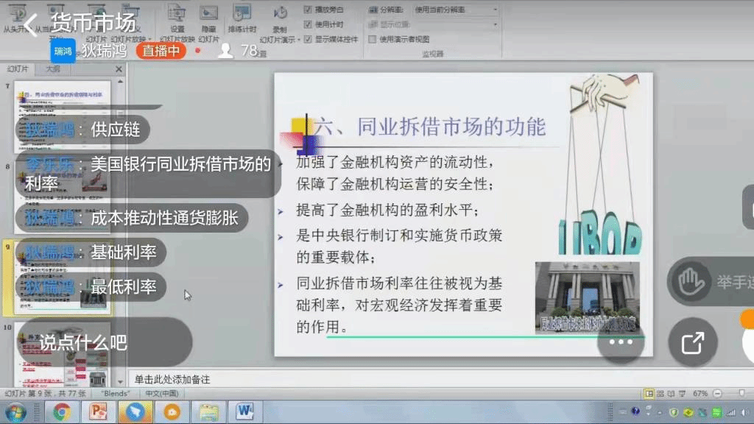
Task: Click the Windows Start orb
Action: coord(15,412)
